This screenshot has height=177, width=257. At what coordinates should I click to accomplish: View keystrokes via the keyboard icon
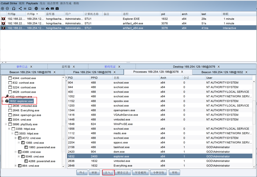(52, 8)
